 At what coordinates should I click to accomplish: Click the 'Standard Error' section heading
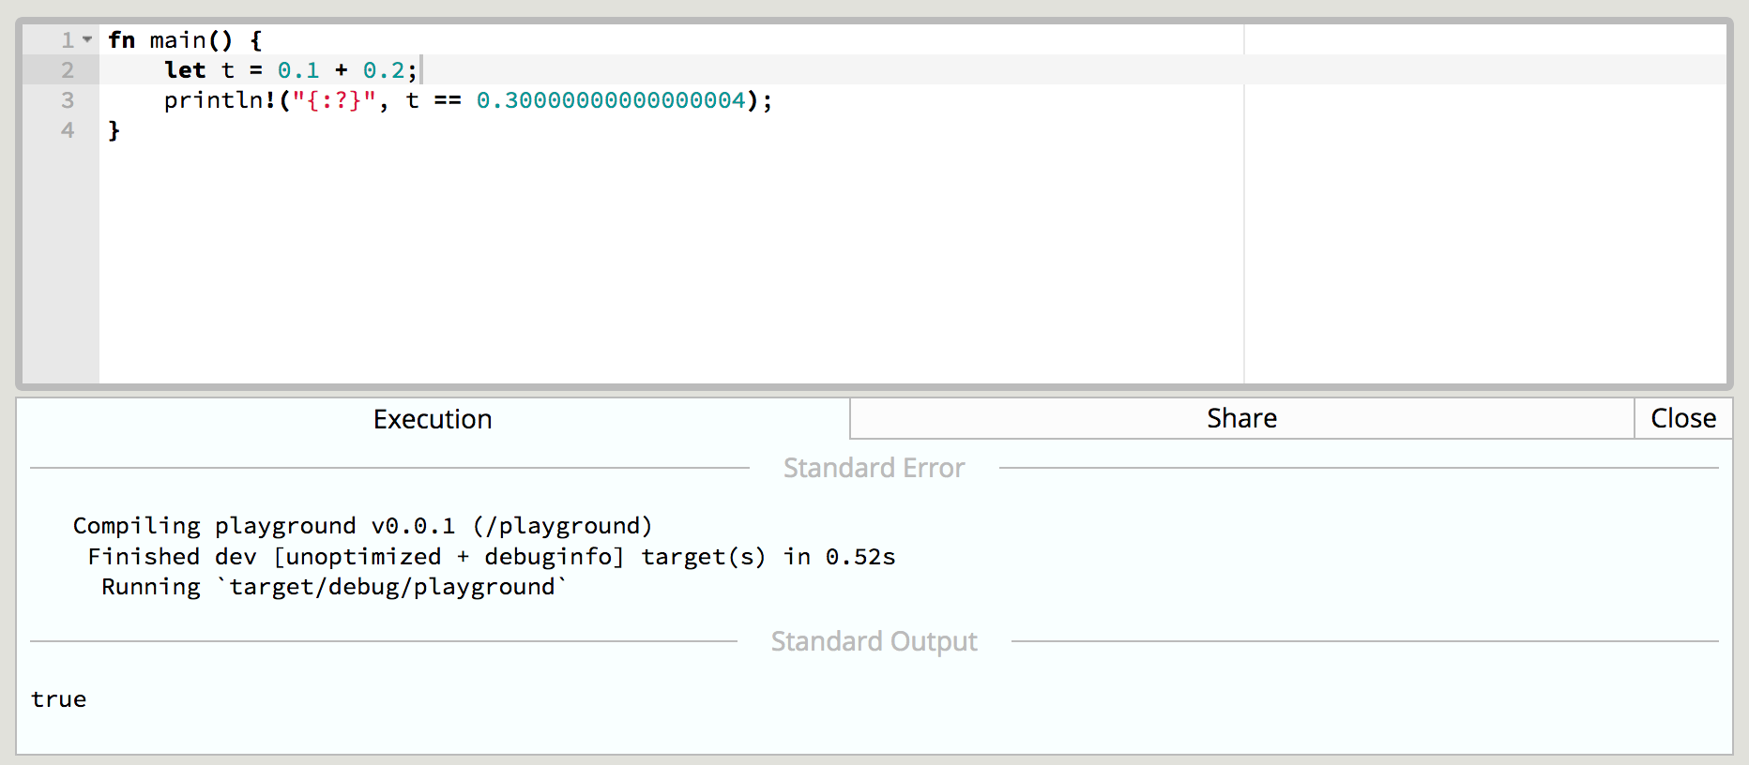tap(874, 468)
